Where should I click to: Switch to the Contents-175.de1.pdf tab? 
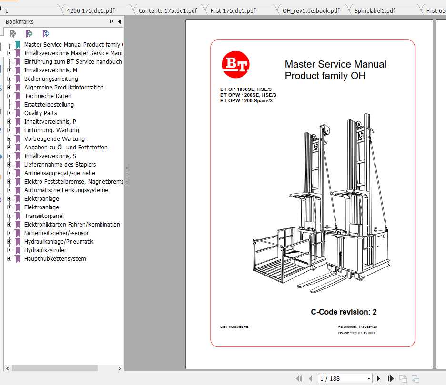tap(168, 11)
